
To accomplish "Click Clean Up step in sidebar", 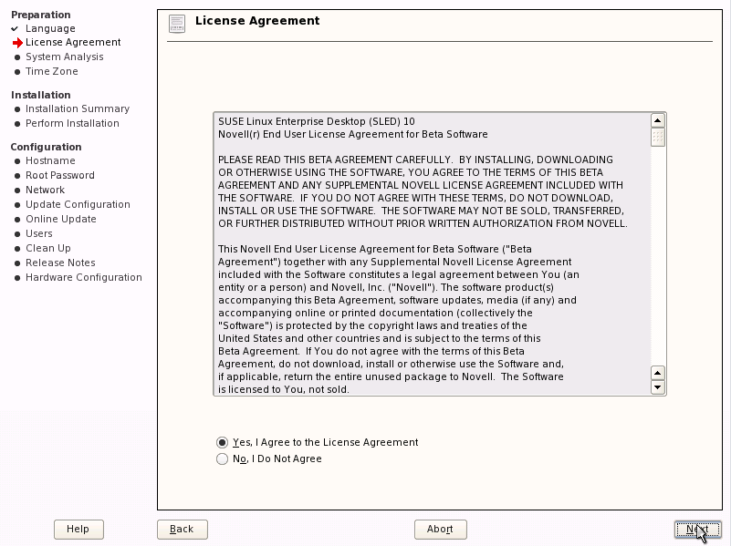I will pyautogui.click(x=48, y=248).
